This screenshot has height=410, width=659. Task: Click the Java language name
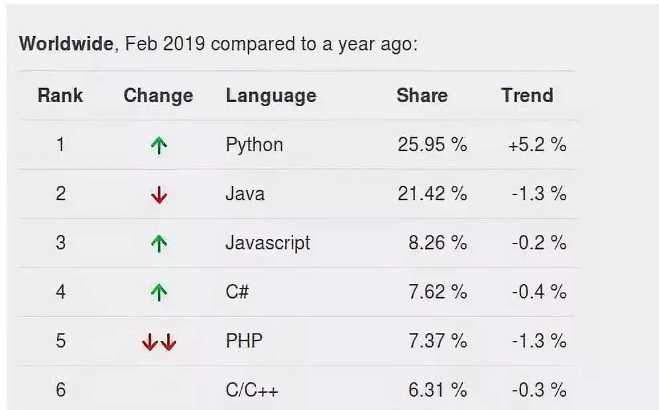click(245, 194)
